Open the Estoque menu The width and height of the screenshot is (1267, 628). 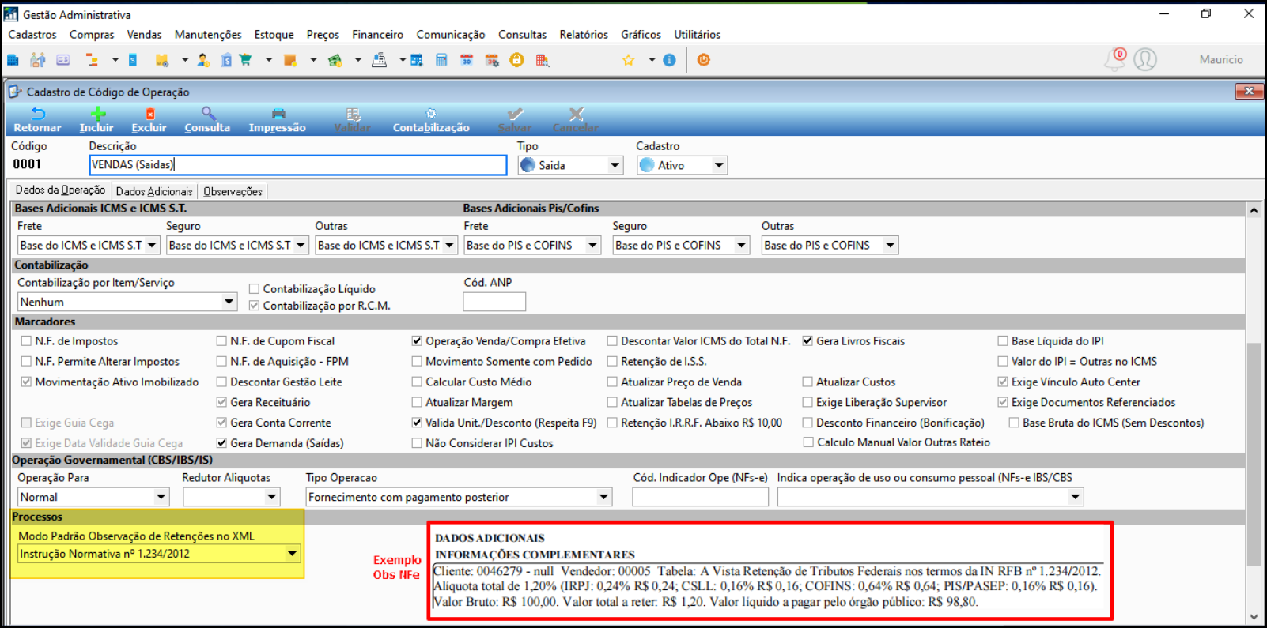coord(274,35)
